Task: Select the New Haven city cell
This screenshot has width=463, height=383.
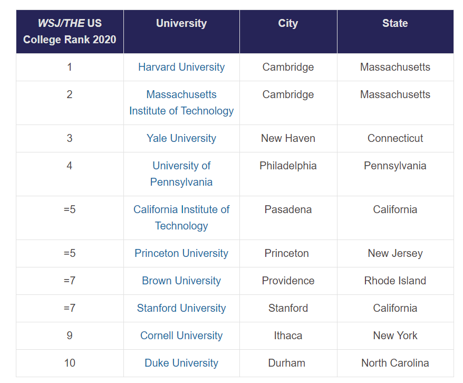Action: coord(288,138)
